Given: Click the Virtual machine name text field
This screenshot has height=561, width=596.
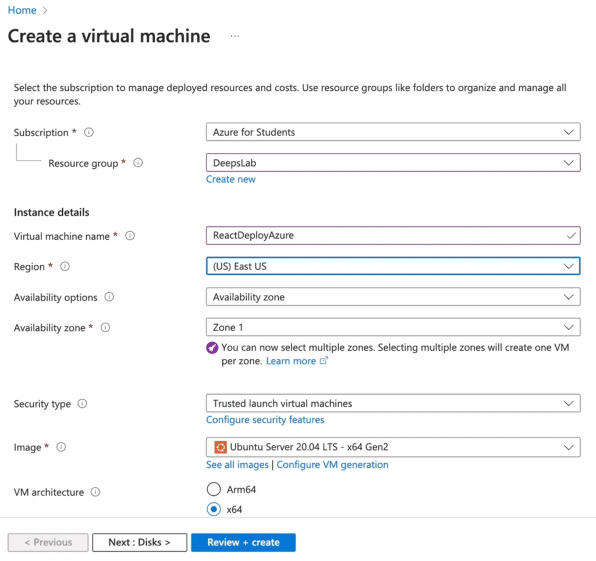Looking at the screenshot, I should point(384,236).
